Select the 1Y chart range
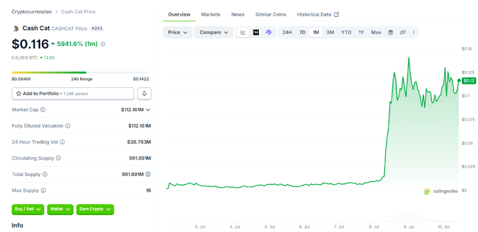Viewport: 478px width, 232px height. (x=361, y=32)
